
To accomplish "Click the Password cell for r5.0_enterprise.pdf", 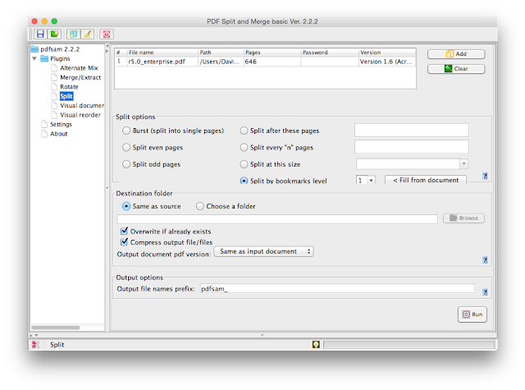I will click(330, 62).
